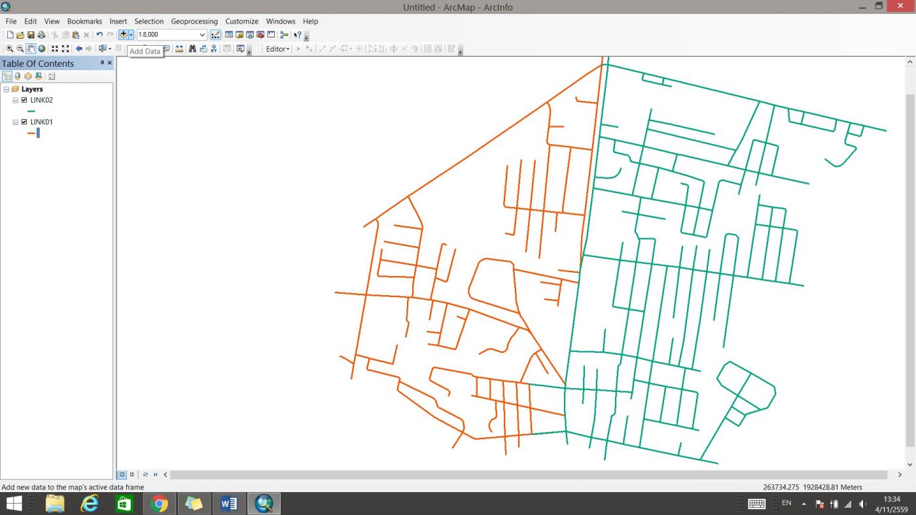Open the Editor dropdown menu
Screen dimensions: 916x515
click(277, 49)
